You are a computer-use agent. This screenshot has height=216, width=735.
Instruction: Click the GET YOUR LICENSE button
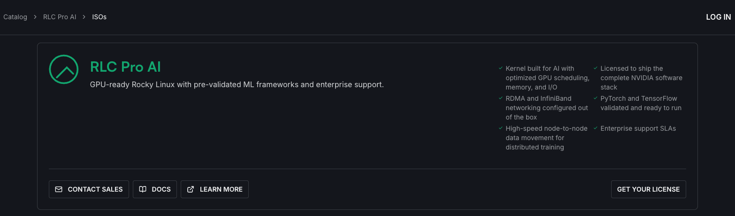pyautogui.click(x=648, y=189)
